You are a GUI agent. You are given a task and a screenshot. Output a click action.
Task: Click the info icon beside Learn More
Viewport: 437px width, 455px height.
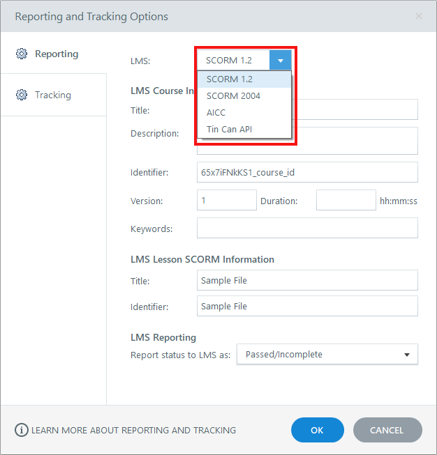22,430
